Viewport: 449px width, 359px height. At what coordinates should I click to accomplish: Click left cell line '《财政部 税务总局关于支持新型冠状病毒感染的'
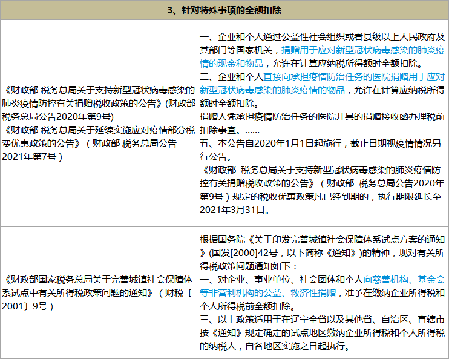pyautogui.click(x=99, y=90)
